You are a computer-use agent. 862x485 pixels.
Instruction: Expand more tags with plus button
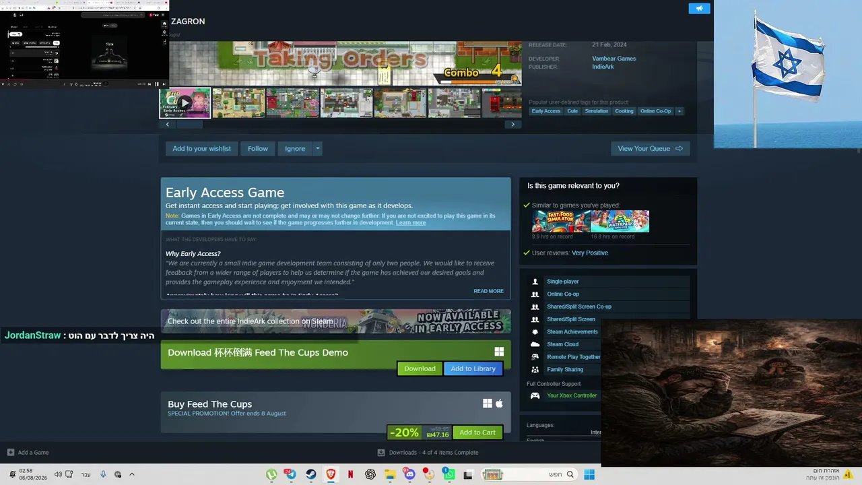pos(679,111)
